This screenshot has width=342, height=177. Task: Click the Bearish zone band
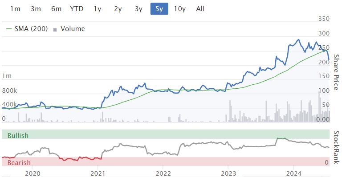pos(166,161)
